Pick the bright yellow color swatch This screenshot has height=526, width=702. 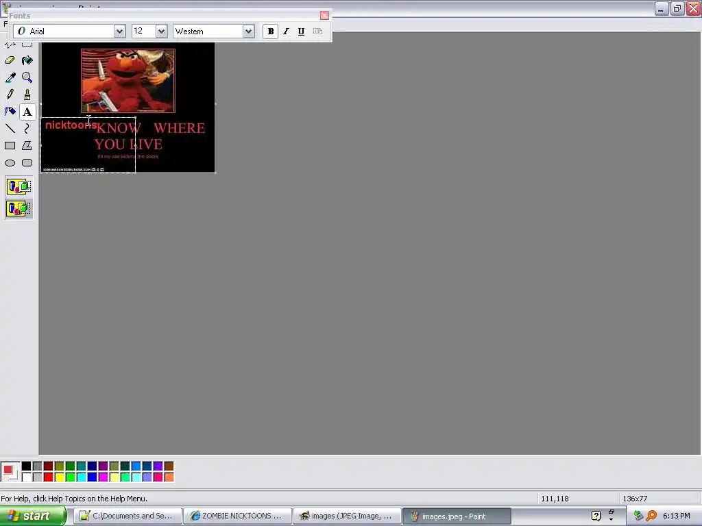[59, 477]
